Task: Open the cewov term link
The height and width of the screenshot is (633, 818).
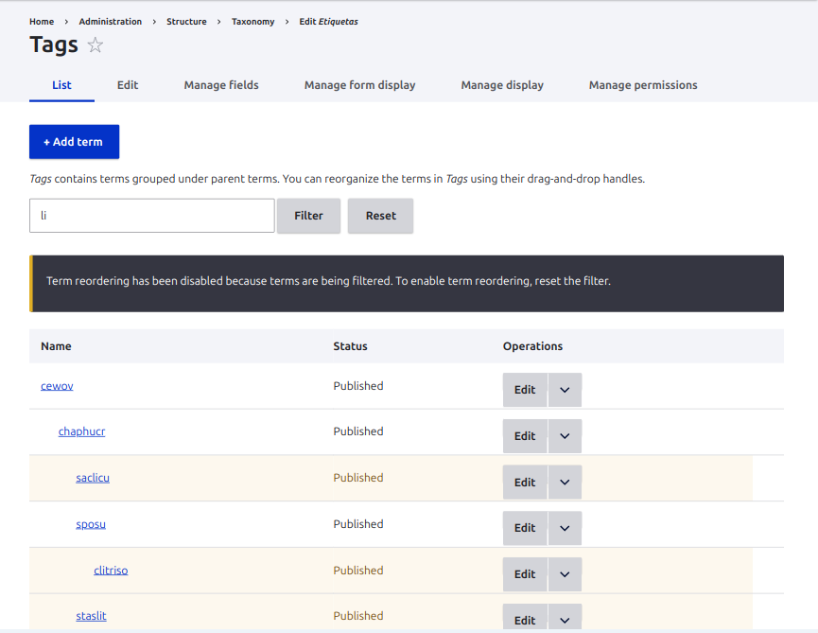Action: tap(57, 386)
